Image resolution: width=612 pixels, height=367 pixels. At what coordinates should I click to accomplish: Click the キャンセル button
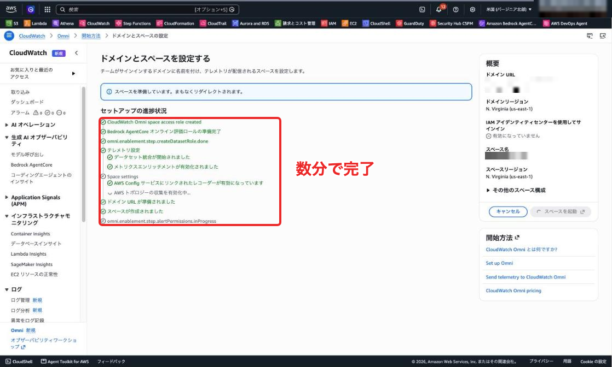(x=508, y=211)
